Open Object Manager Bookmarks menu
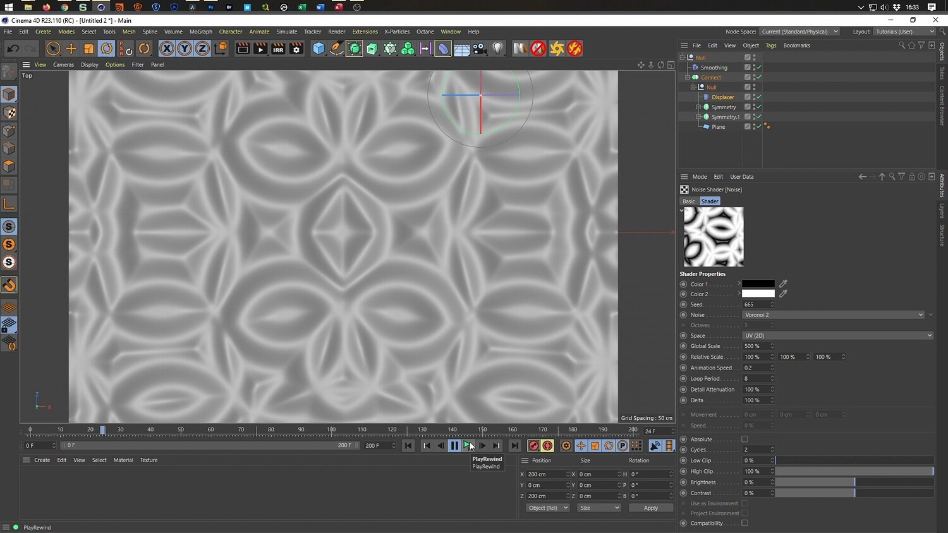Image resolution: width=948 pixels, height=533 pixels. pos(796,45)
